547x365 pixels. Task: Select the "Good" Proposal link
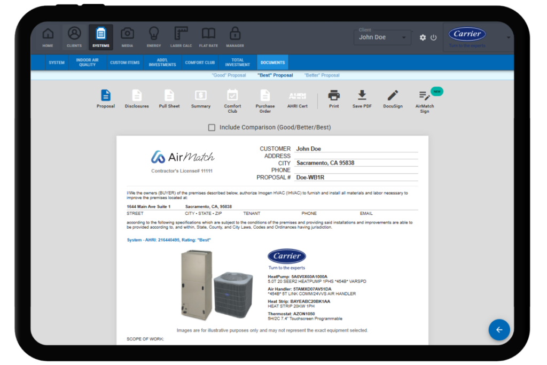pyautogui.click(x=229, y=75)
